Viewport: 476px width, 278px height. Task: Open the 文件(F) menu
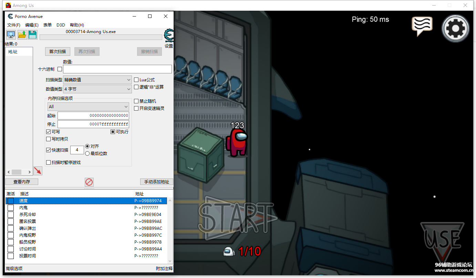[x=14, y=25]
